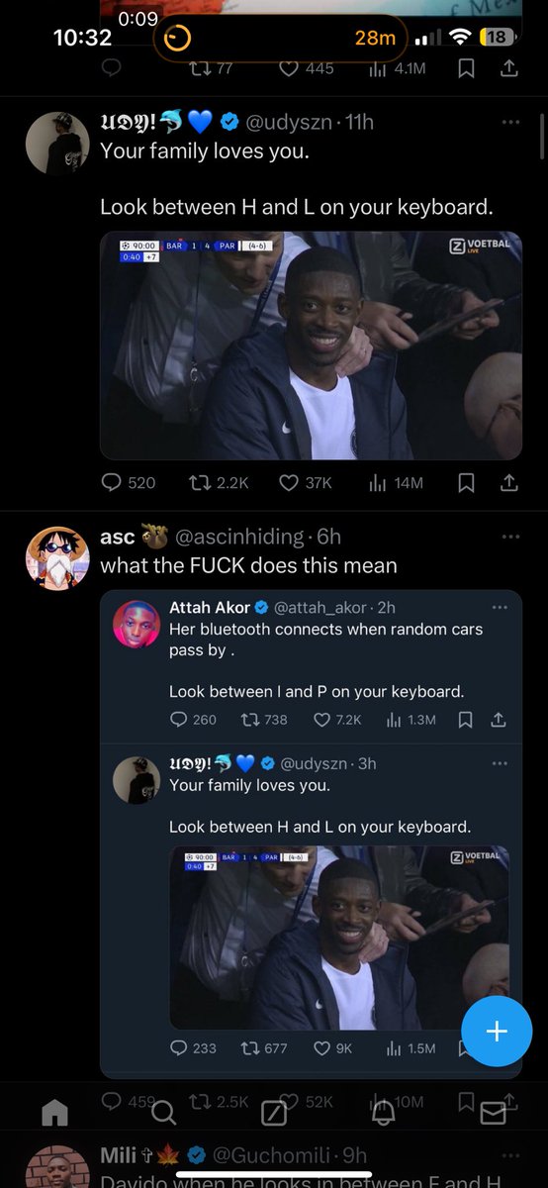The height and width of the screenshot is (1188, 548).
Task: Open more options menu on asc's tweet
Action: 510,537
